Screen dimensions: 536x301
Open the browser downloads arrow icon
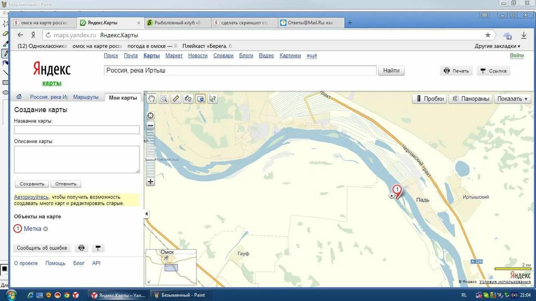[x=523, y=35]
